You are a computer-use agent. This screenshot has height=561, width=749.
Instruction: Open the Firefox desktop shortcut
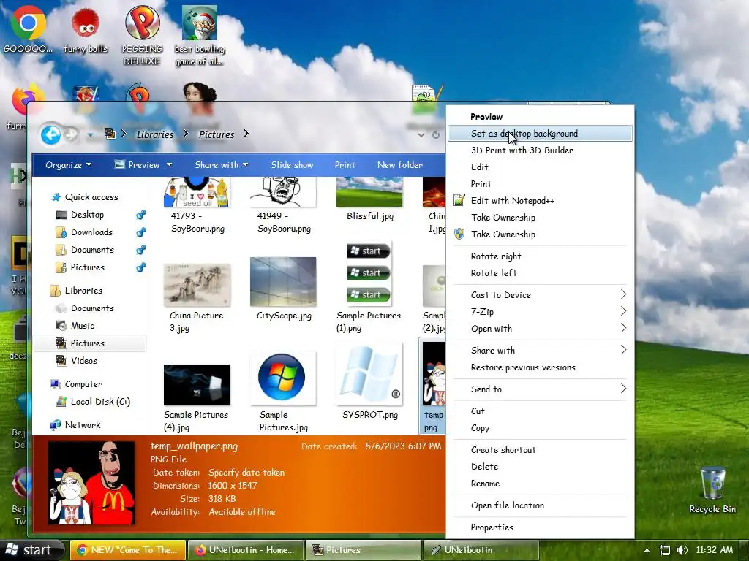[26, 100]
